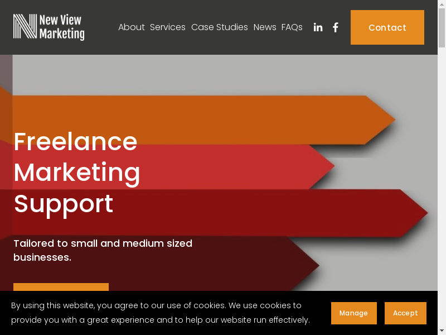Click the Freelance Marketing Support heading

[x=76, y=173]
